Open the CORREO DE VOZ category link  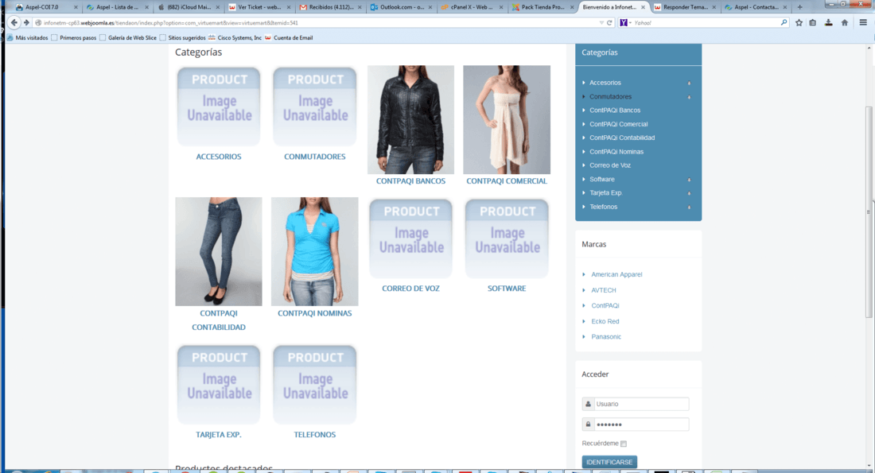pos(410,289)
